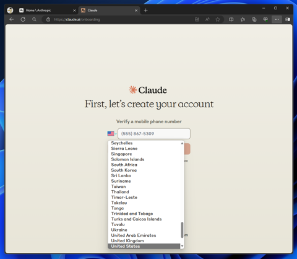297x259 pixels.
Task: Reload the claude.ai page
Action: [x=23, y=19]
